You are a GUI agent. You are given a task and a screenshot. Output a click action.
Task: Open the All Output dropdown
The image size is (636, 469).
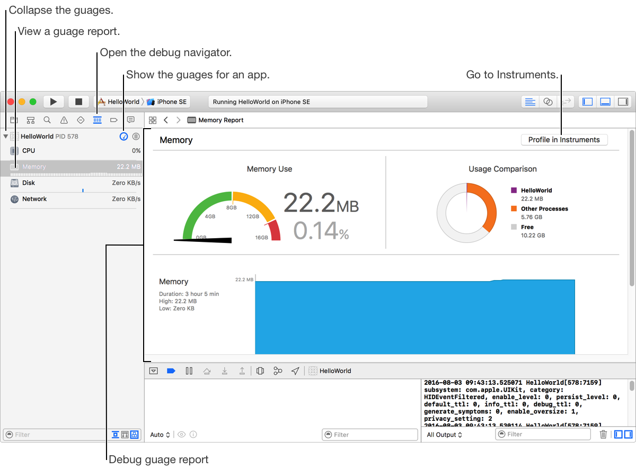(x=445, y=435)
